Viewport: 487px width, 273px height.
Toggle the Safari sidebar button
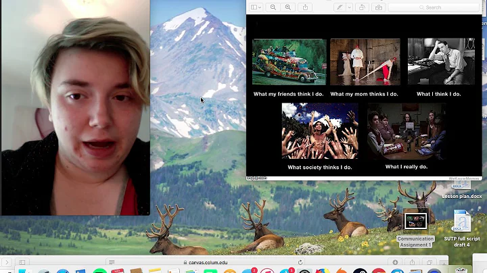(22, 262)
